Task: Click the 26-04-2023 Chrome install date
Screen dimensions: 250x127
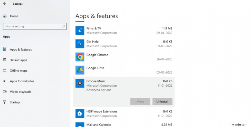Action: pos(164,59)
